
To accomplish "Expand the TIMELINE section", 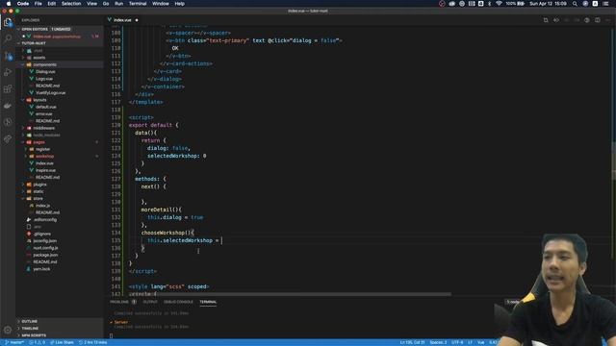I will (18, 329).
